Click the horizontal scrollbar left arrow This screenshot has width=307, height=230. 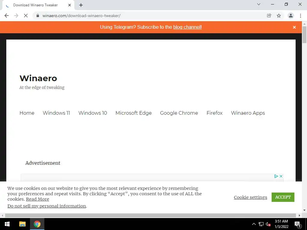pos(2,215)
